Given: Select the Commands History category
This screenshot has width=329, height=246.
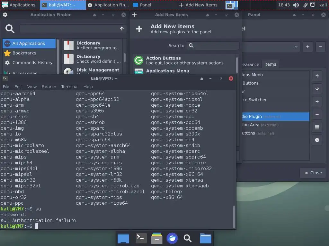Looking at the screenshot, I should click(x=29, y=62).
